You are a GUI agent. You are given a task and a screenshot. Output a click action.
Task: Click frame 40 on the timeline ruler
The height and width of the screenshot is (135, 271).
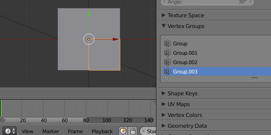pyautogui.click(x=44, y=120)
